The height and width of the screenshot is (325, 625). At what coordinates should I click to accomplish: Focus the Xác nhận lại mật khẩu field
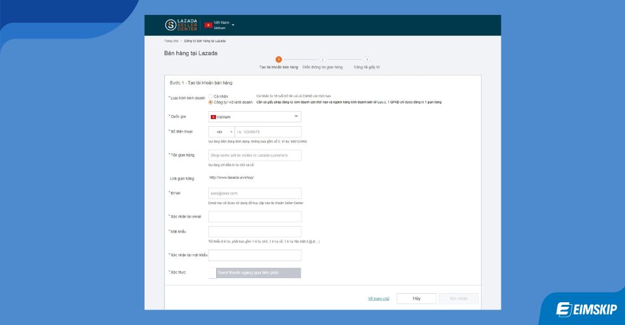click(255, 255)
